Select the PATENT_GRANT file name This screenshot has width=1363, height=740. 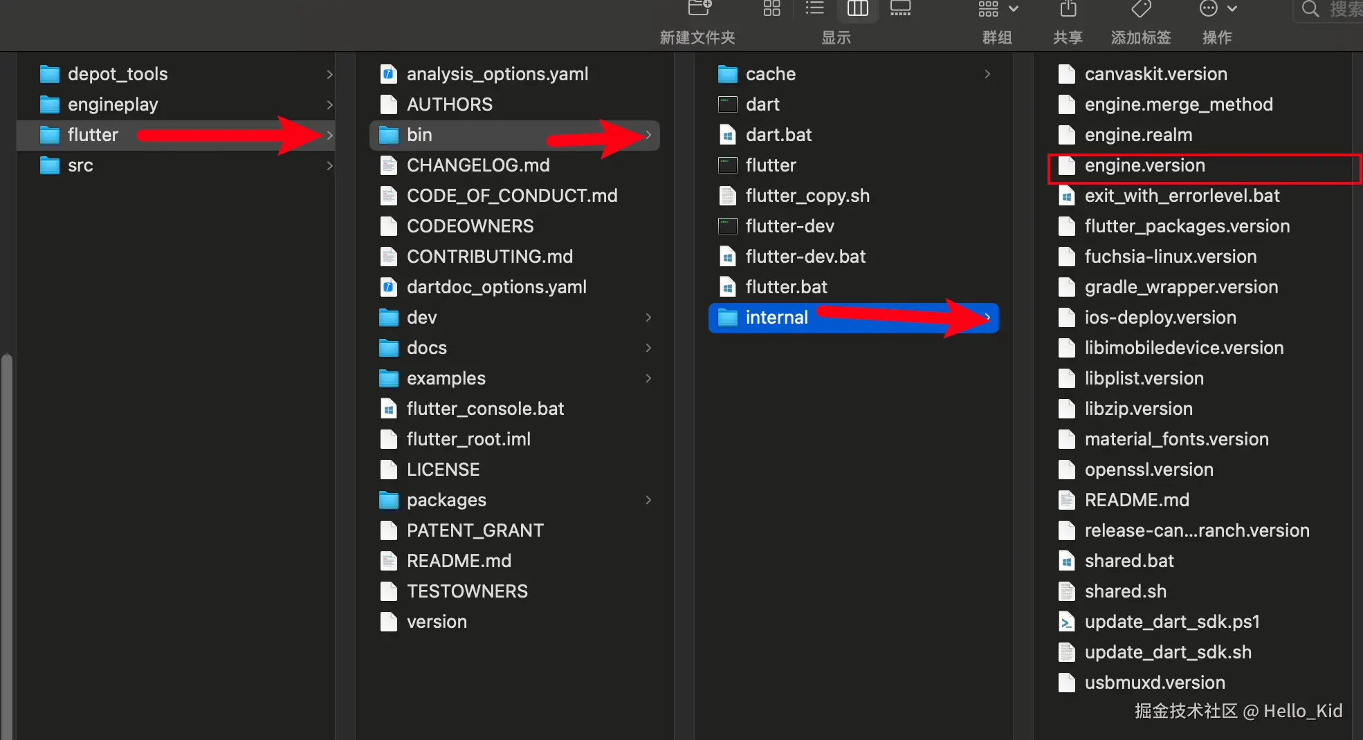tap(475, 530)
